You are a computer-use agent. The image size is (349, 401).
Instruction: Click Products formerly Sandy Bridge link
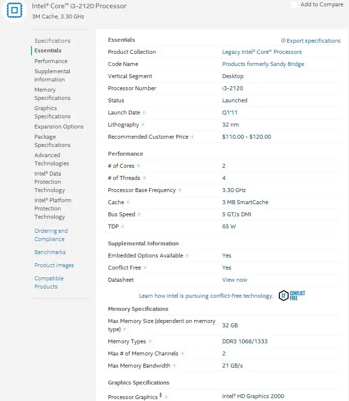(263, 64)
